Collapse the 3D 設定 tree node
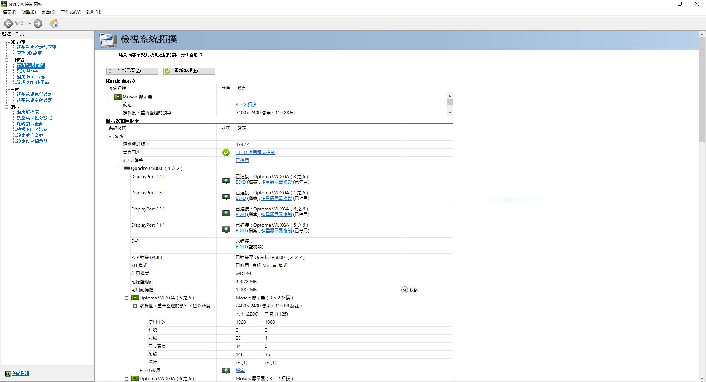Image resolution: width=706 pixels, height=382 pixels. tap(7, 42)
